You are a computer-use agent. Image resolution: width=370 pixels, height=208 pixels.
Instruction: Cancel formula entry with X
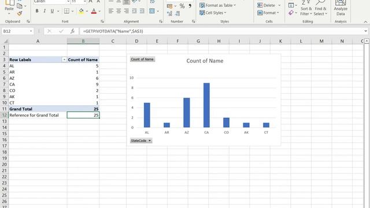(x=49, y=31)
